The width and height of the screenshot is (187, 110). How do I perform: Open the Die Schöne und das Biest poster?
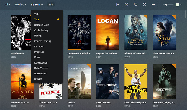[x=164, y=32]
